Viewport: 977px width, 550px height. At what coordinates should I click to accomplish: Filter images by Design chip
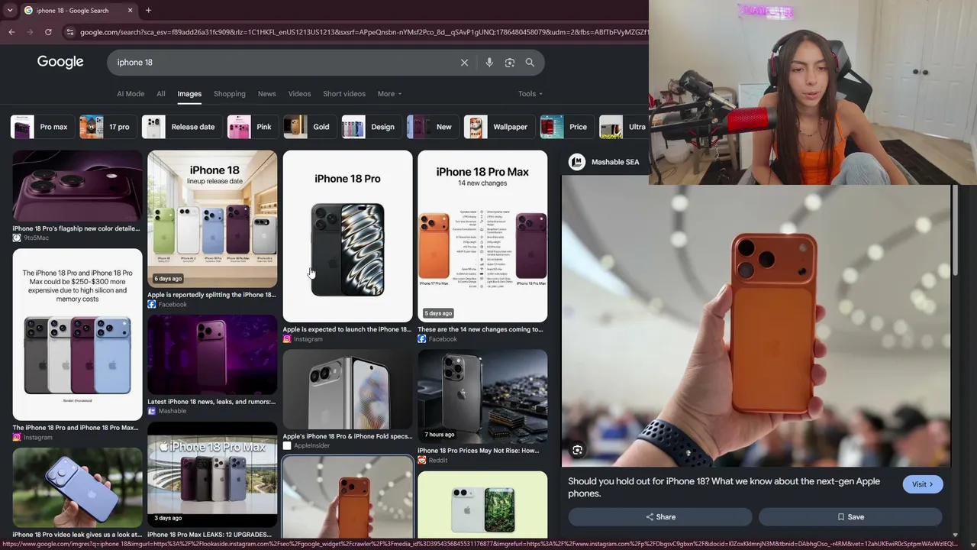[x=372, y=127]
